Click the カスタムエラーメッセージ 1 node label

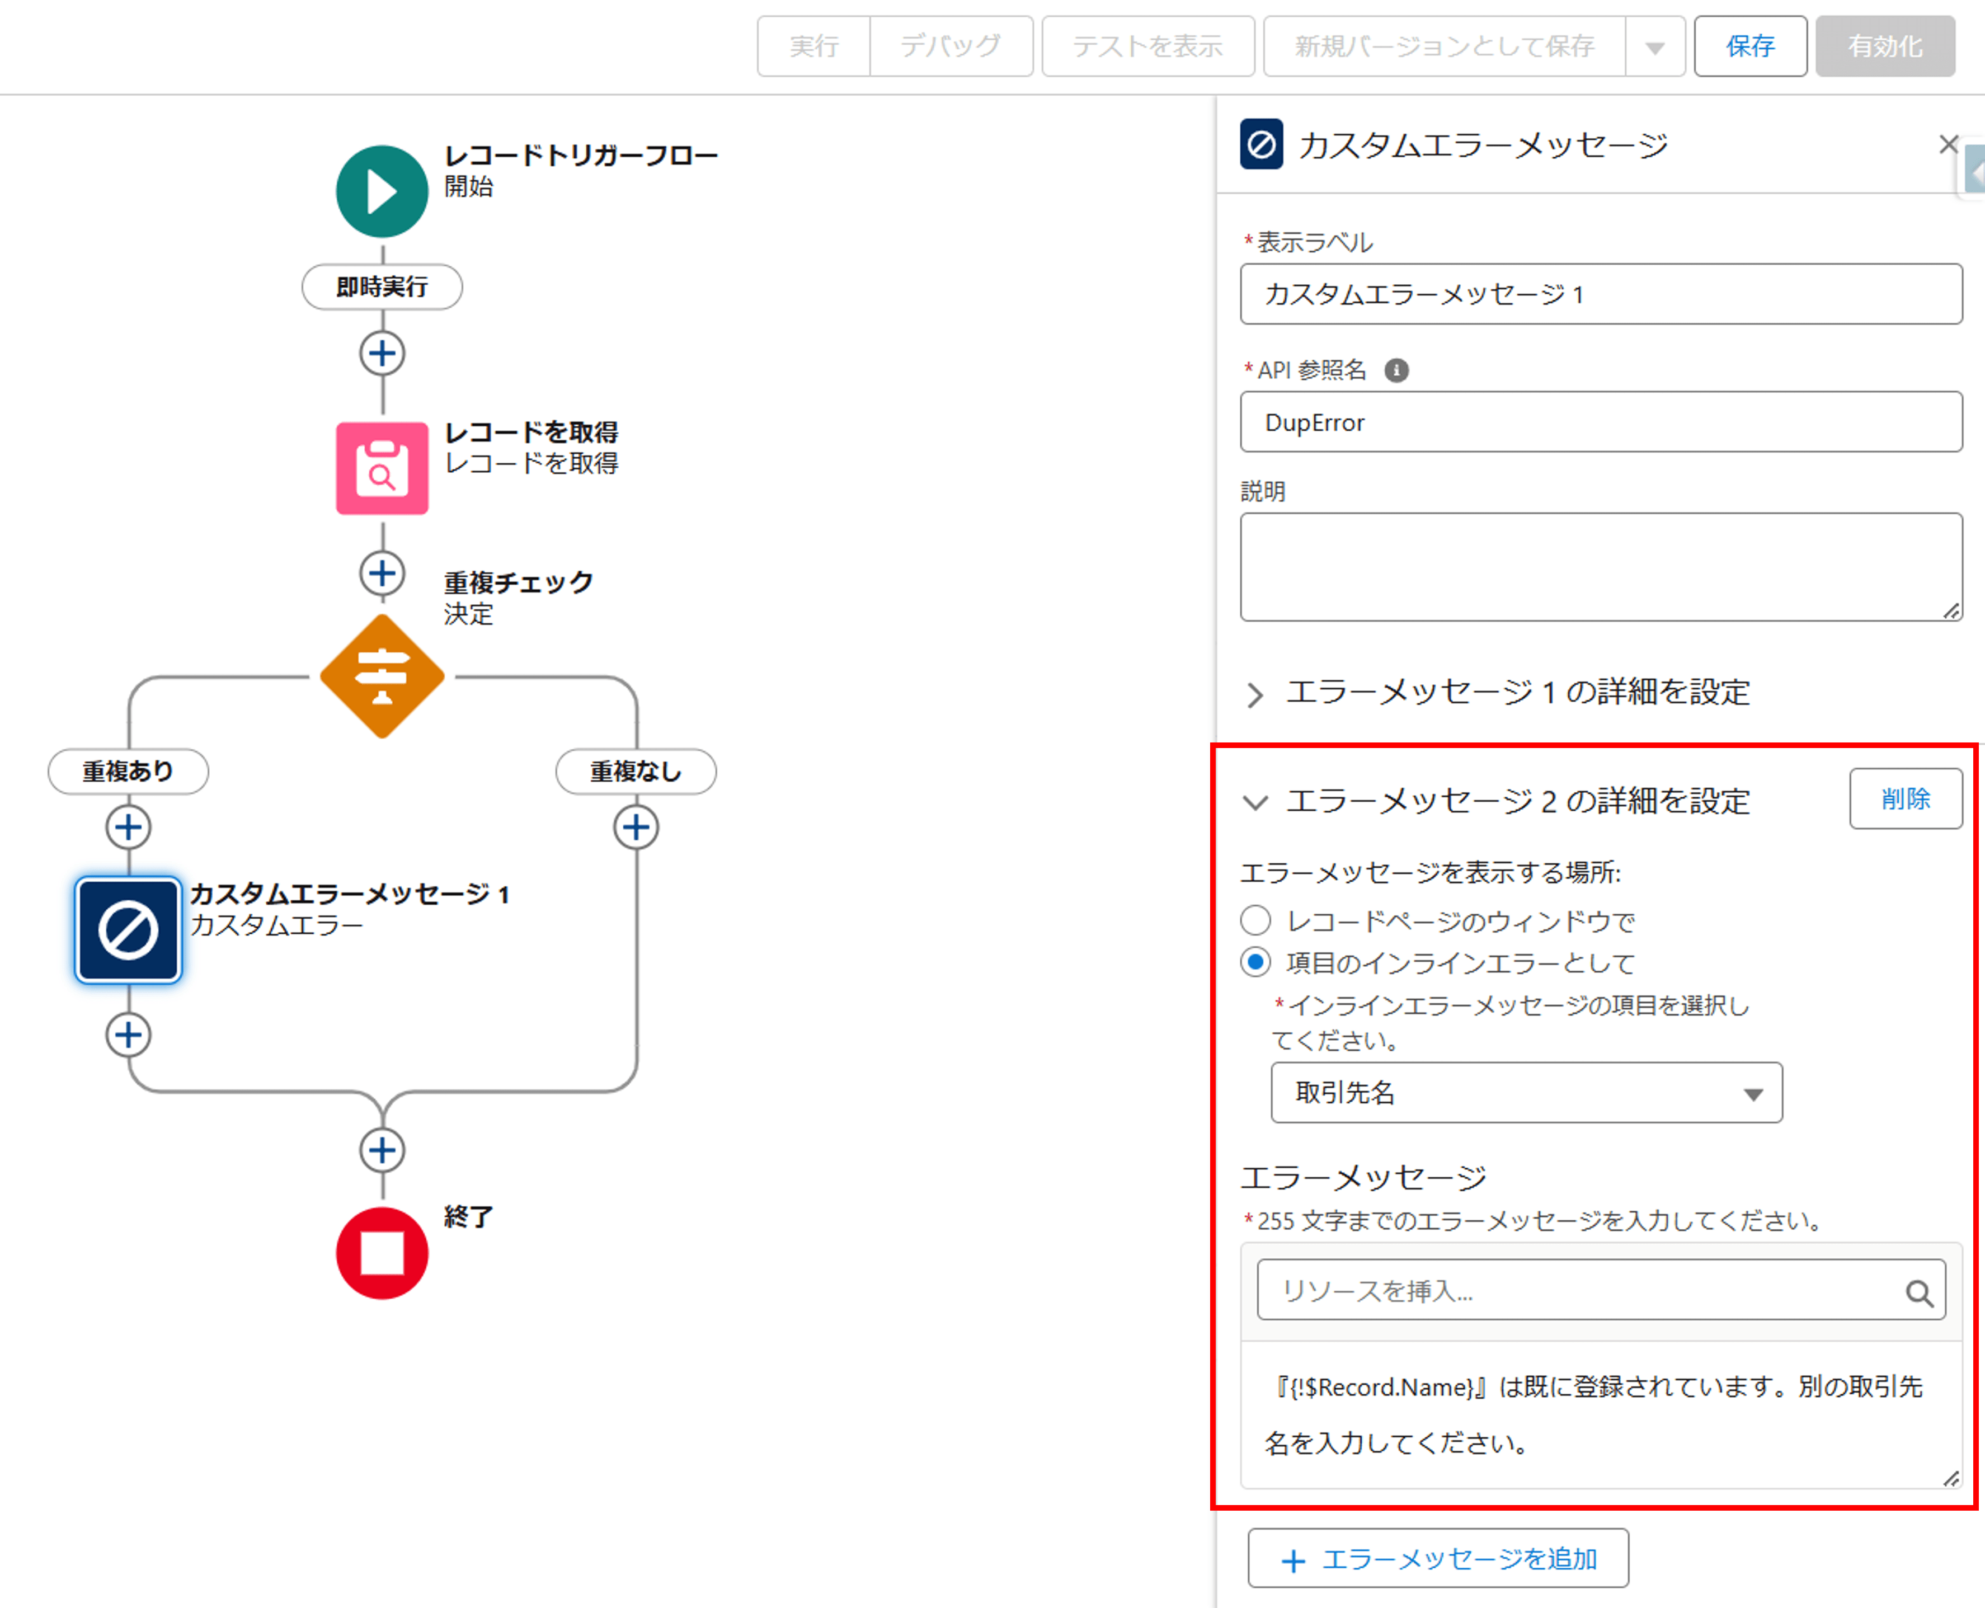[349, 895]
